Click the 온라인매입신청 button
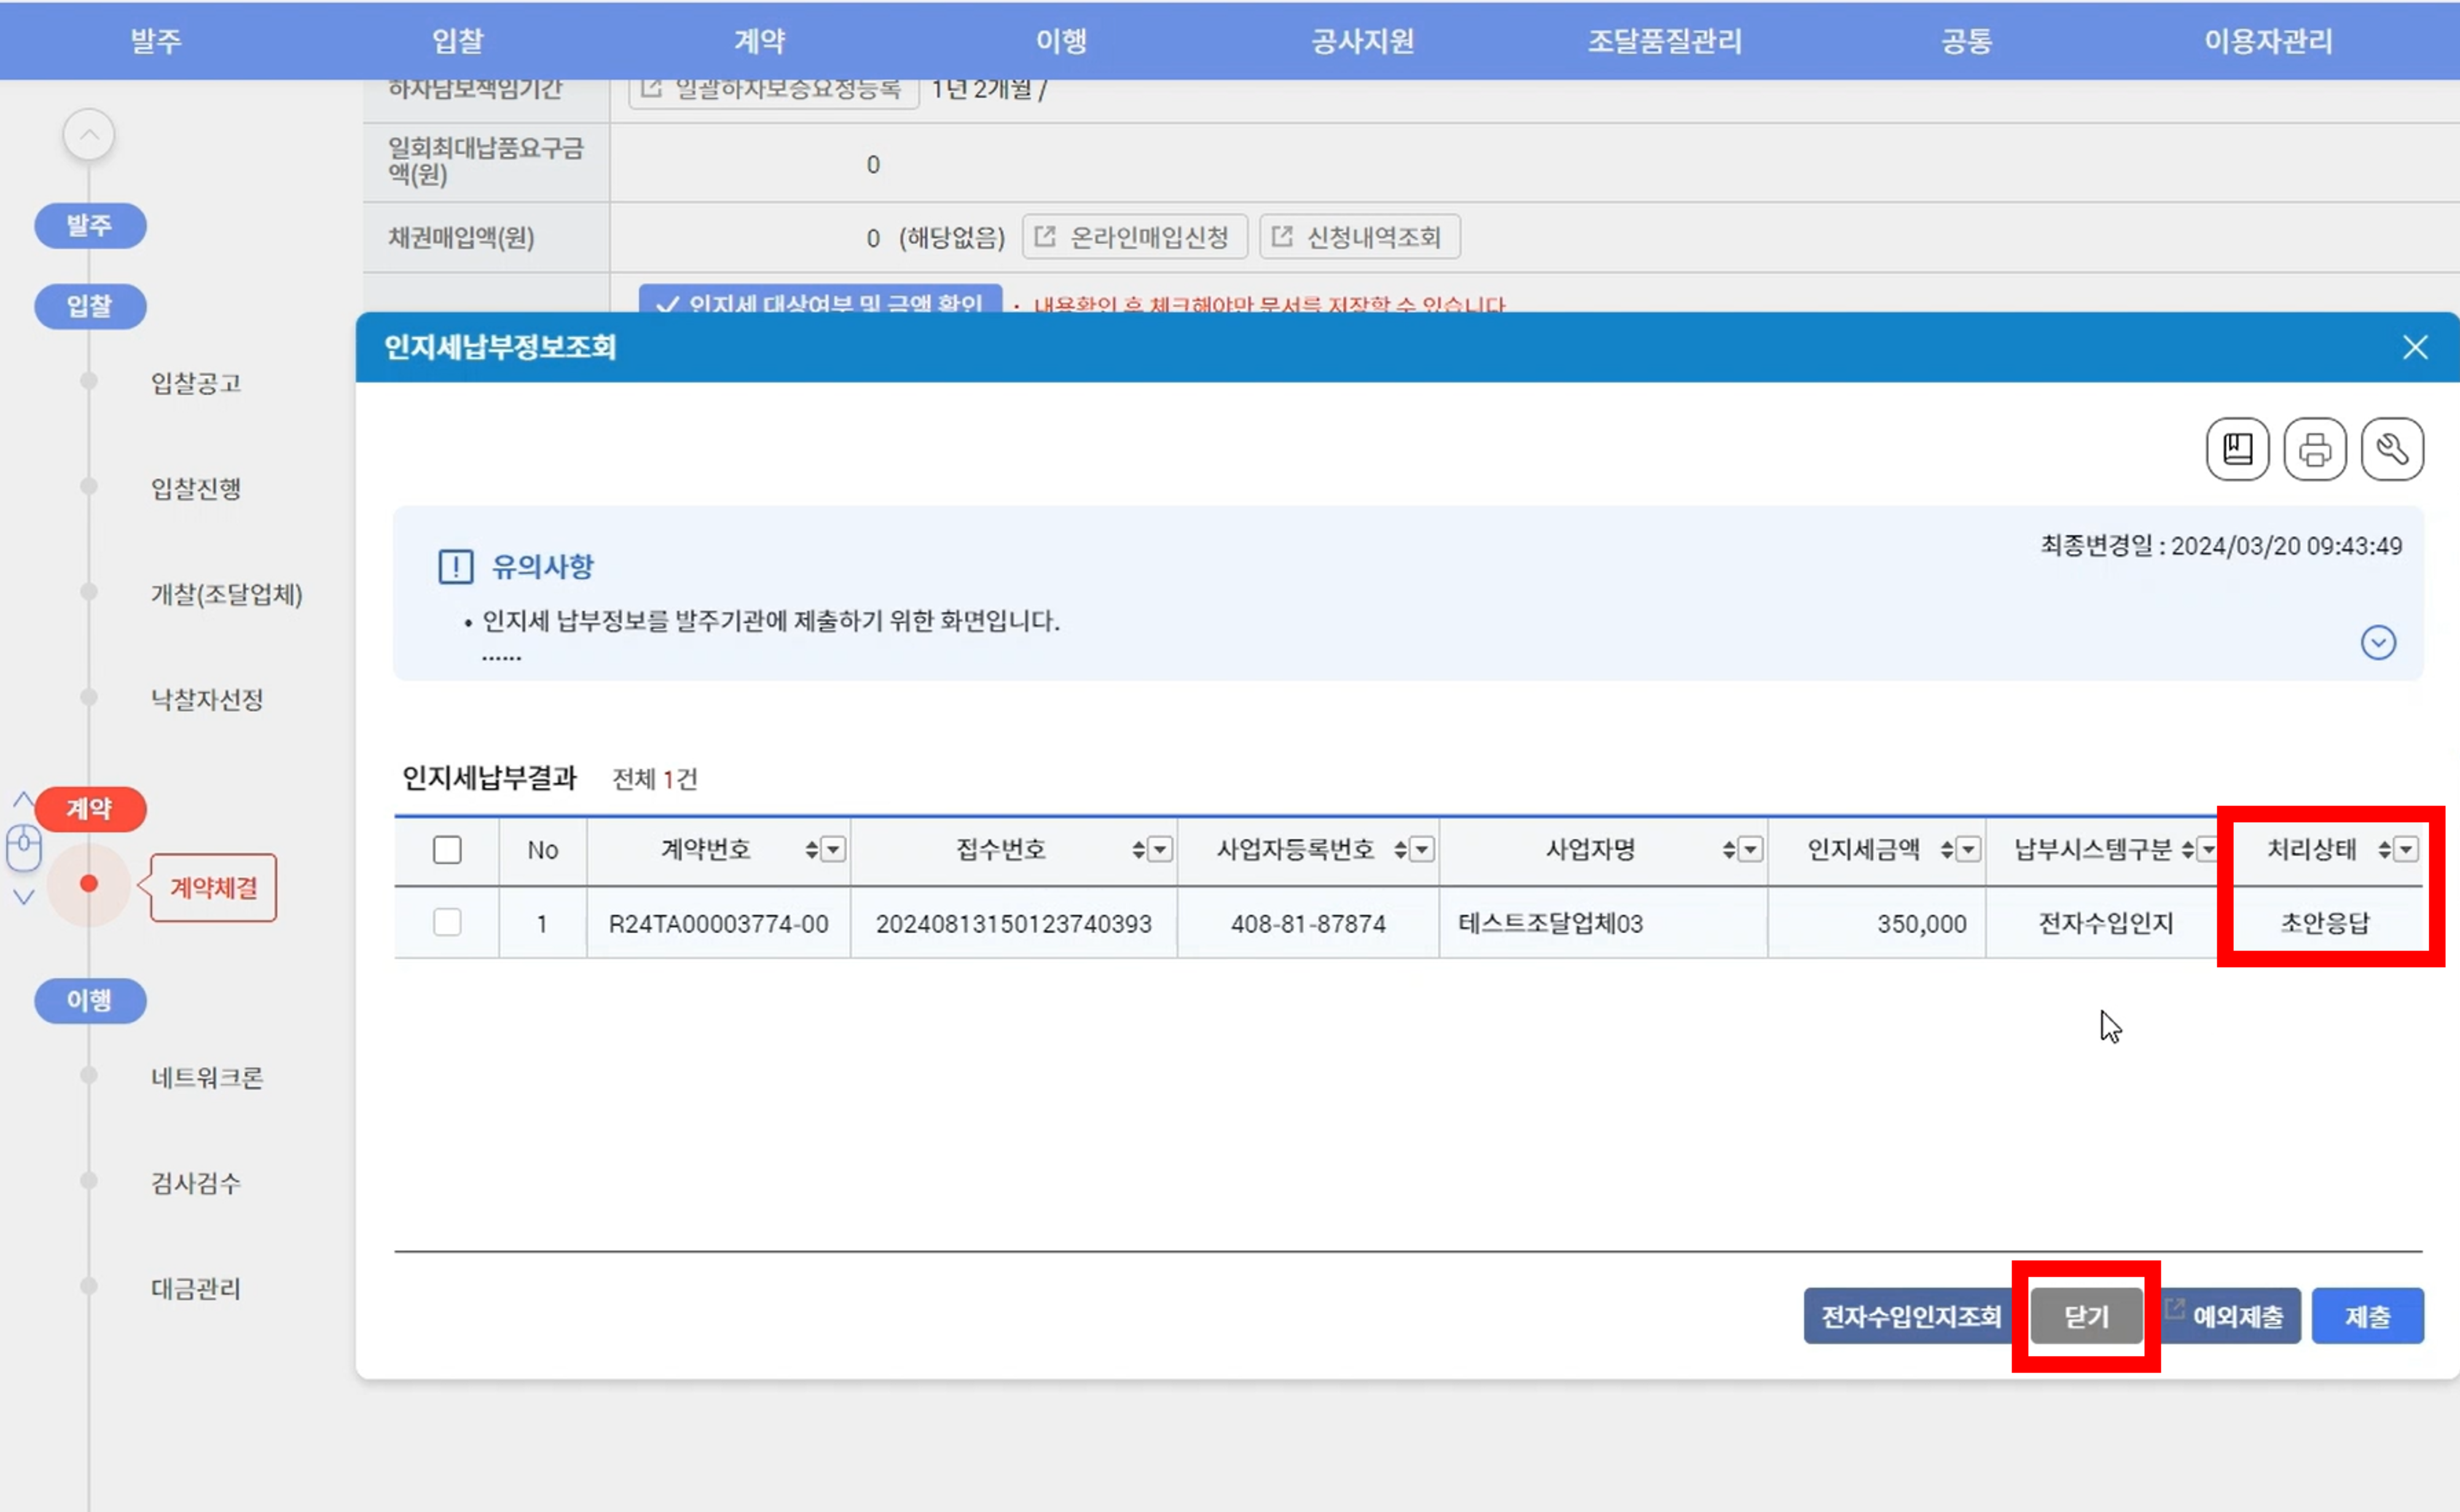This screenshot has width=2460, height=1512. coord(1135,237)
